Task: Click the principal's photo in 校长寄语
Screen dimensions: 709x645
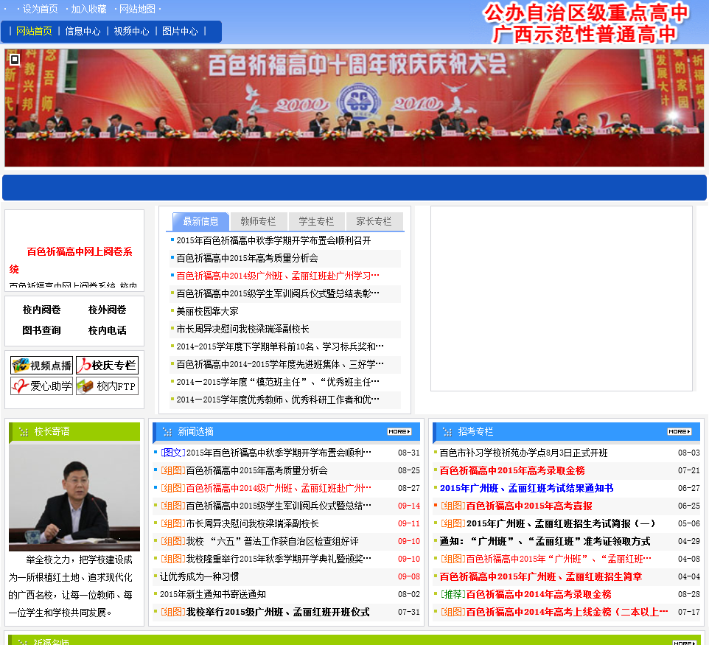Action: click(74, 498)
